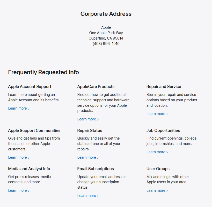212x207 pixels.
Task: Click the Media and Analyst Info title
Action: pos(29,169)
